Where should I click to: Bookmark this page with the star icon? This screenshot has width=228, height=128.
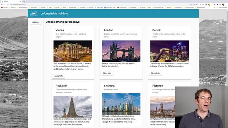[197, 5]
